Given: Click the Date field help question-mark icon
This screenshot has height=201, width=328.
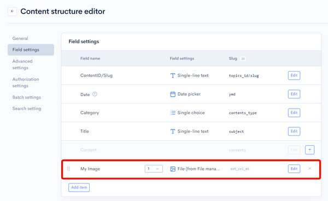Looking at the screenshot, I should (x=95, y=94).
